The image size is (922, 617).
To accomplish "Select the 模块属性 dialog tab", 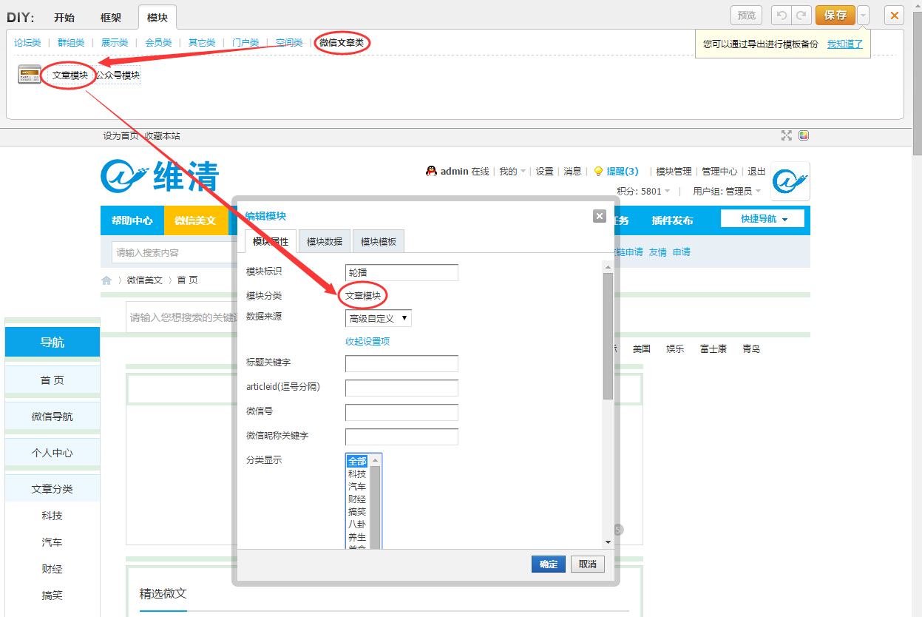I will point(271,241).
